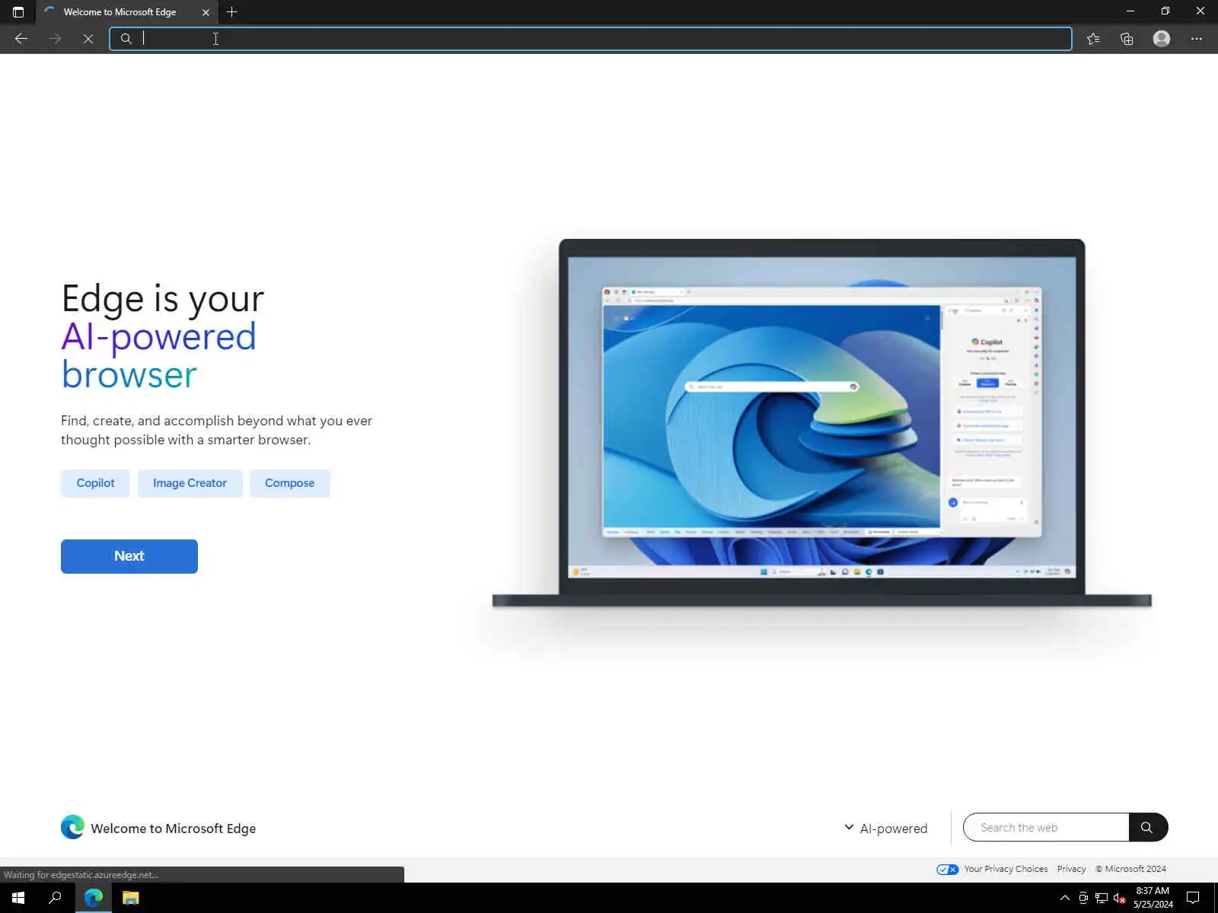Click the blue Next button
1218x913 pixels.
click(129, 556)
